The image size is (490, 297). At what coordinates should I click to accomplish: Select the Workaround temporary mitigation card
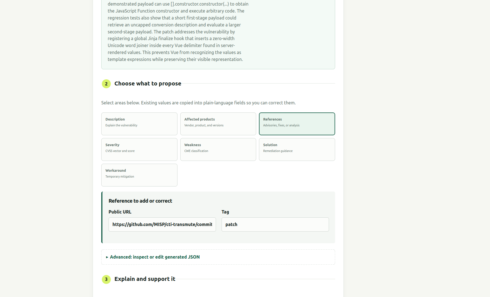139,175
